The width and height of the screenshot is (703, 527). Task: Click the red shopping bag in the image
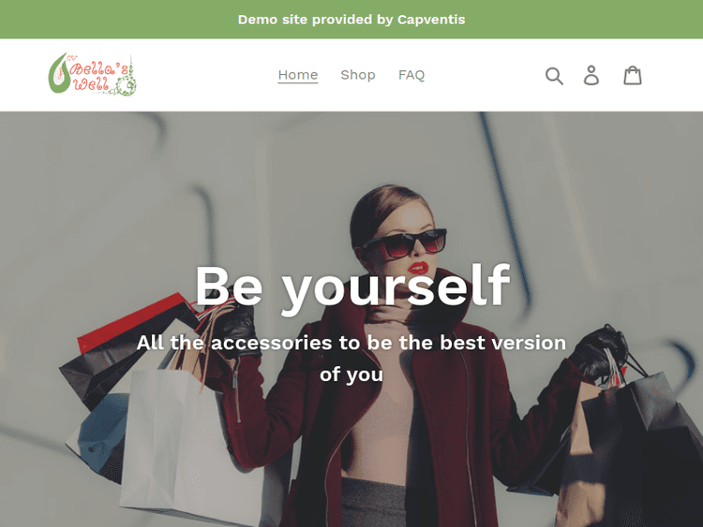click(x=130, y=322)
